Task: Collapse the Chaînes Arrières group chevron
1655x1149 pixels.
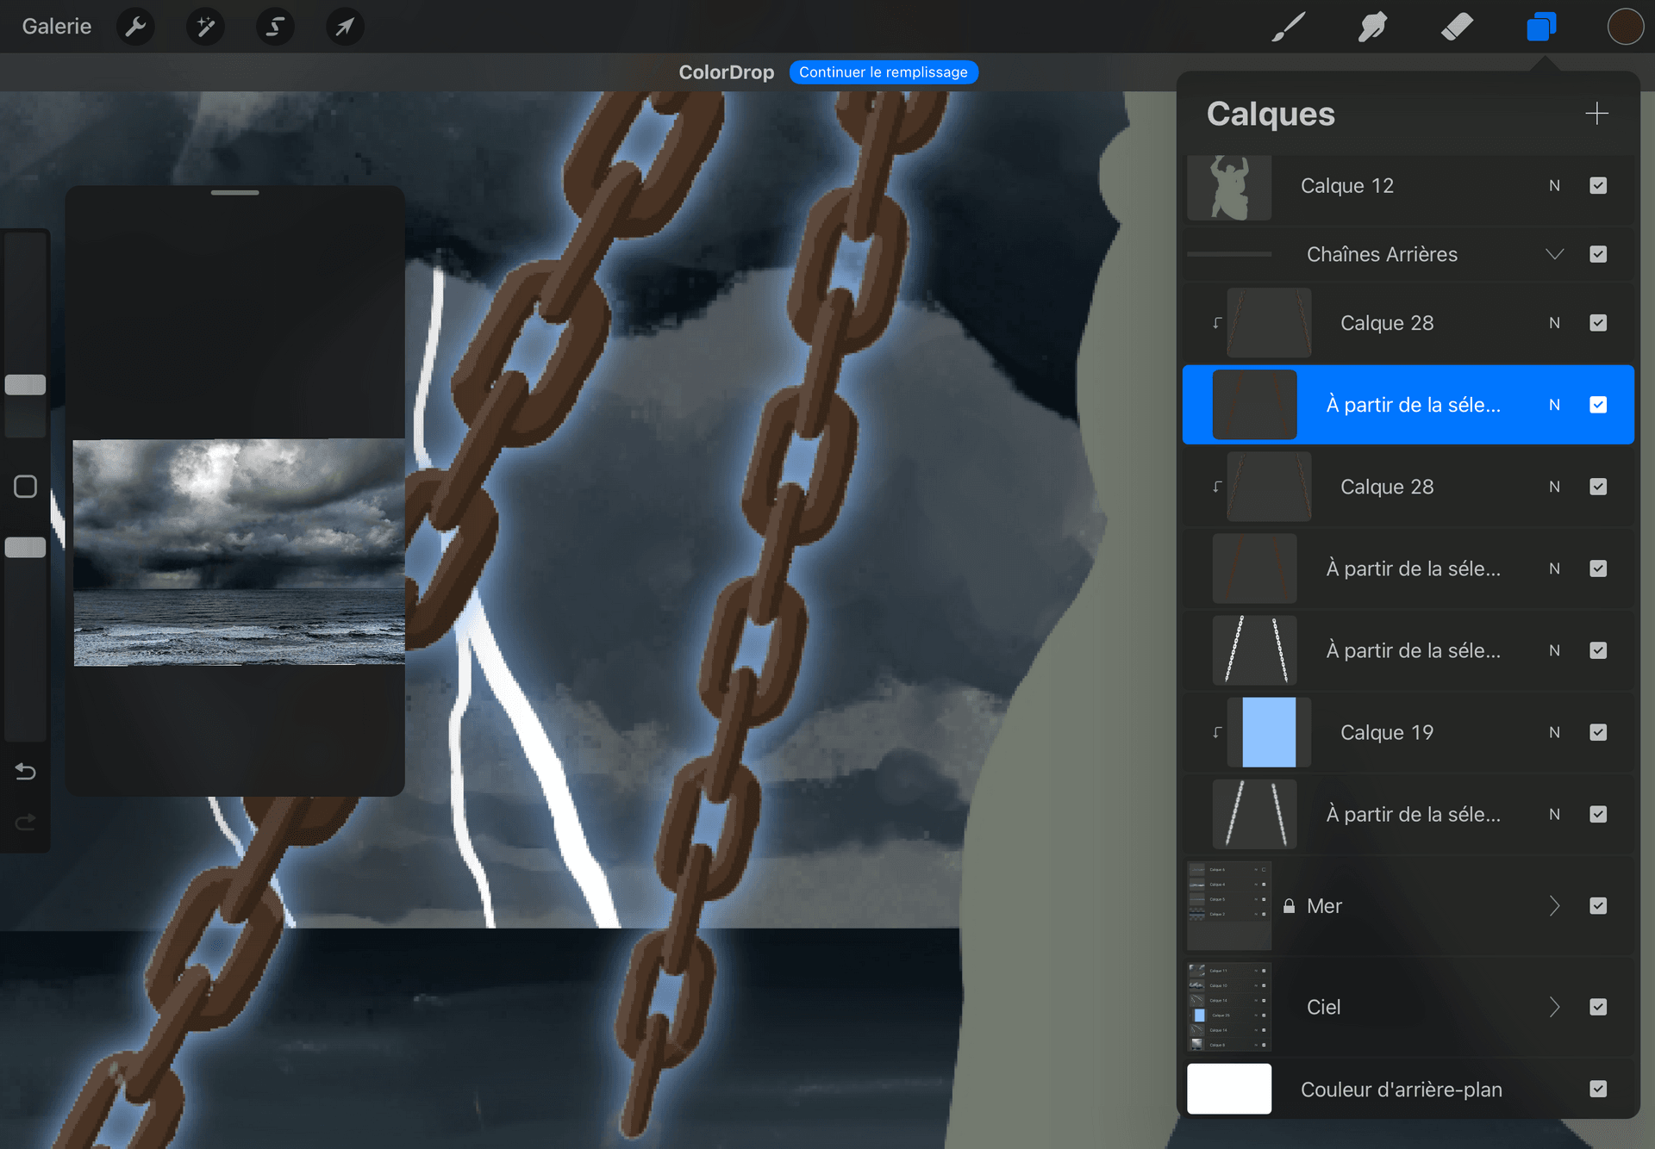Action: 1555,254
